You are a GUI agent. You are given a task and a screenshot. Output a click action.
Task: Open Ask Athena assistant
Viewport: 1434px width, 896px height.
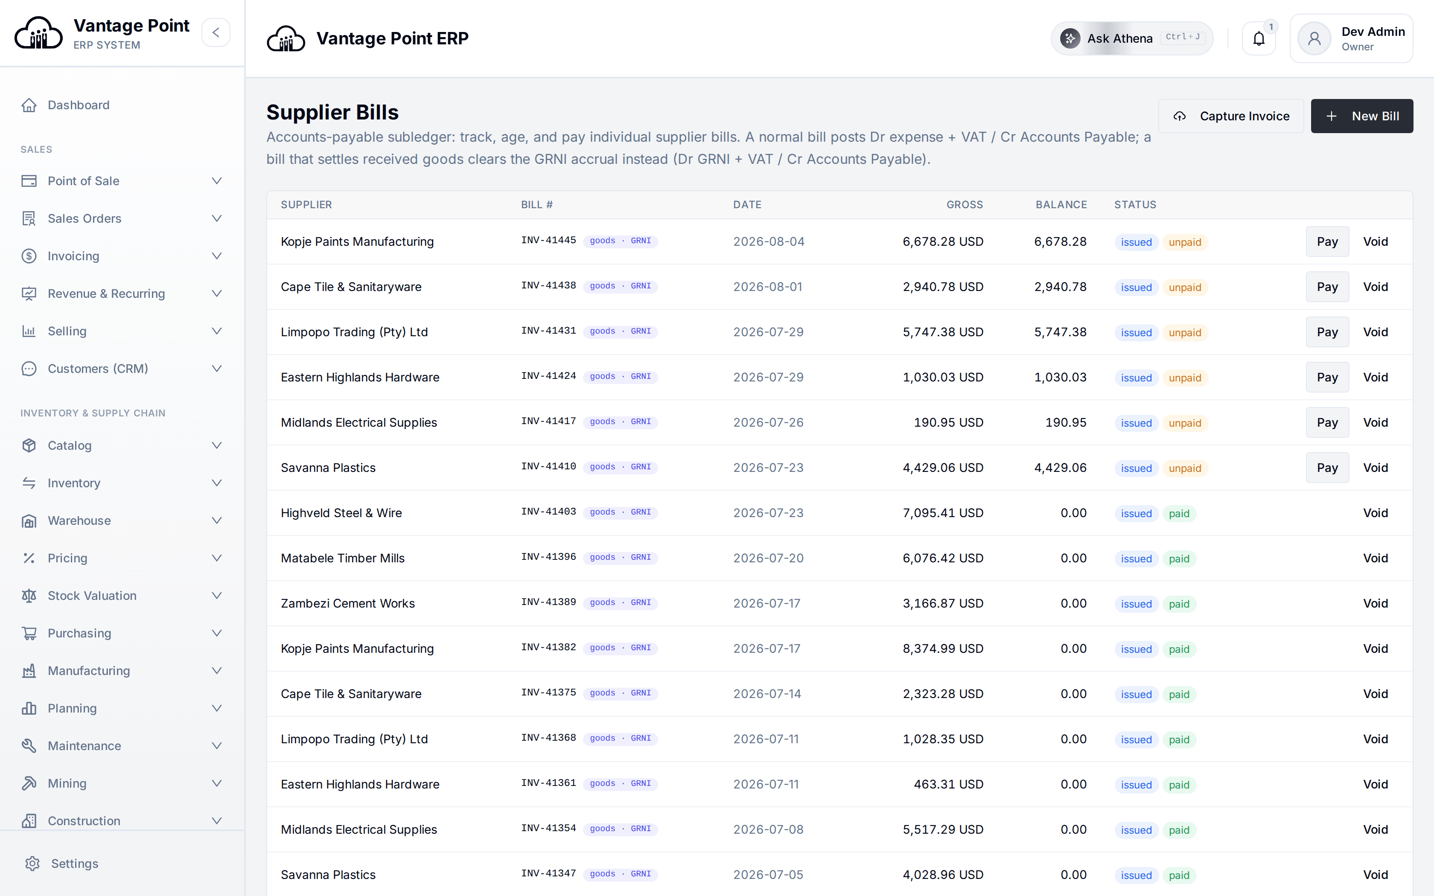click(x=1132, y=38)
